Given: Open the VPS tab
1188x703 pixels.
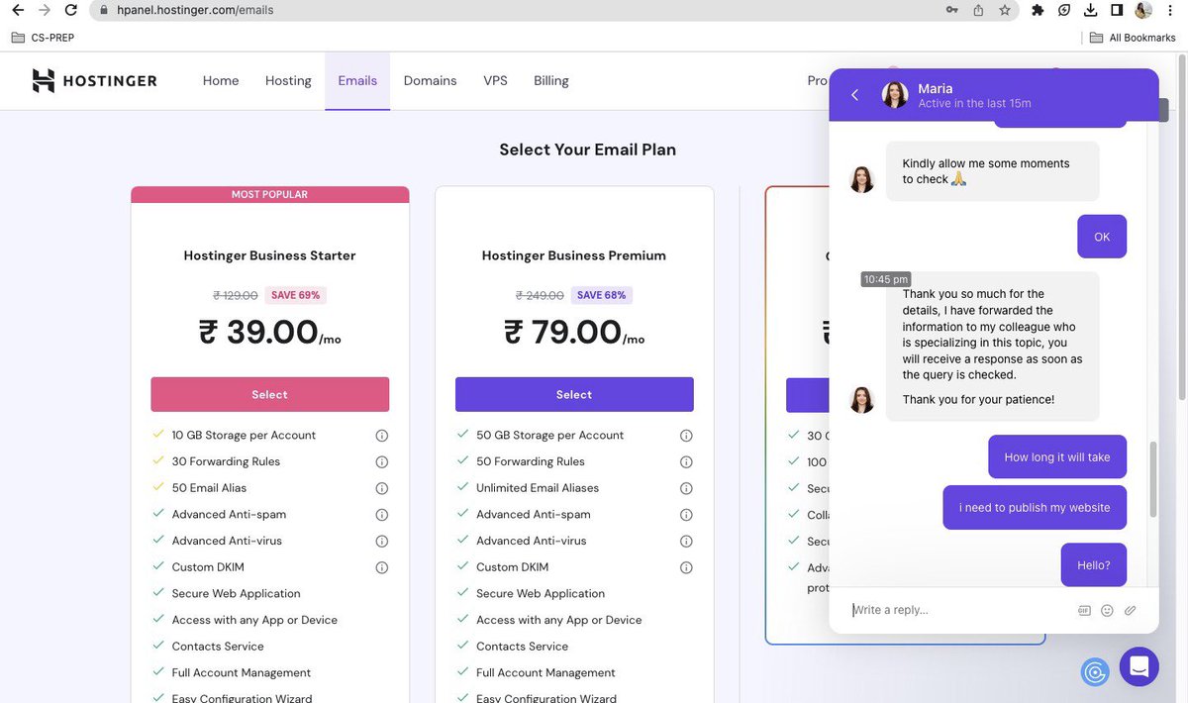Looking at the screenshot, I should pos(495,81).
